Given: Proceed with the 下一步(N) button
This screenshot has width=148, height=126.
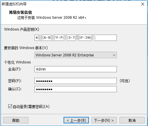Looking at the screenshot, I should click(104, 120).
